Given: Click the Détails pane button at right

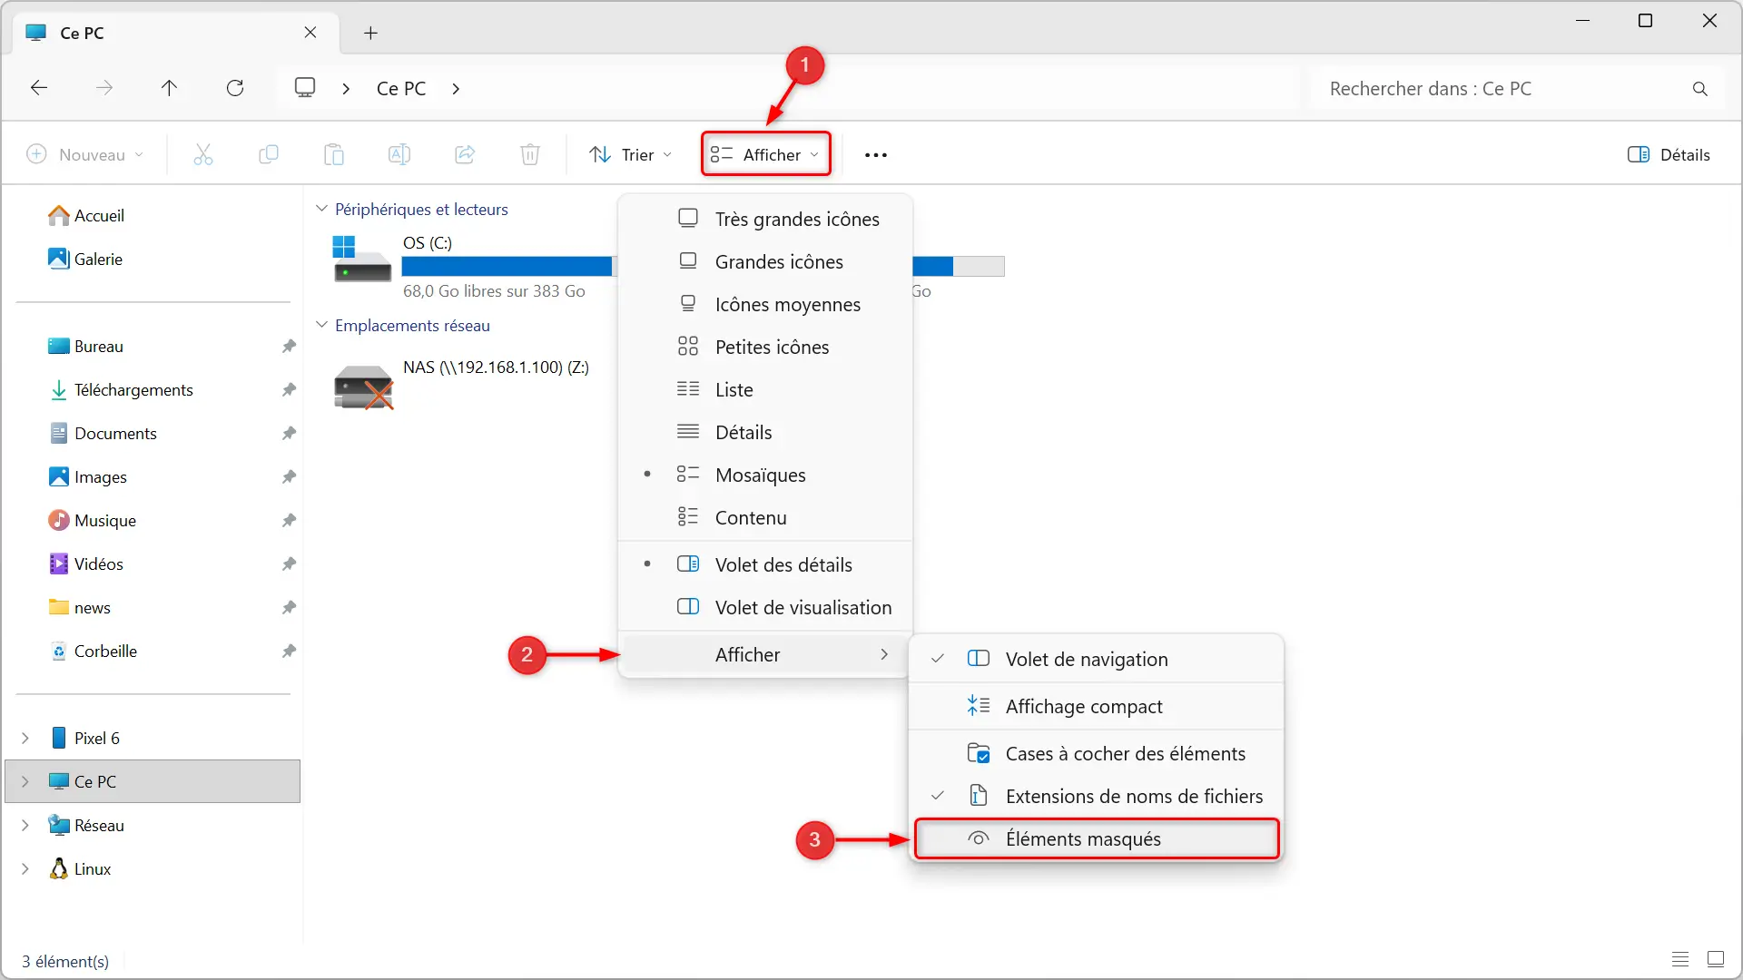Looking at the screenshot, I should point(1669,155).
